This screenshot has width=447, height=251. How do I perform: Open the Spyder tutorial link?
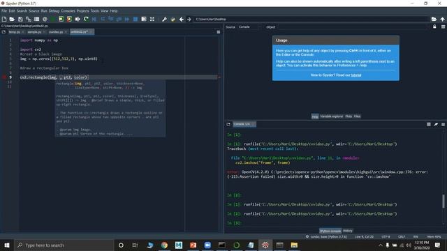(356, 75)
